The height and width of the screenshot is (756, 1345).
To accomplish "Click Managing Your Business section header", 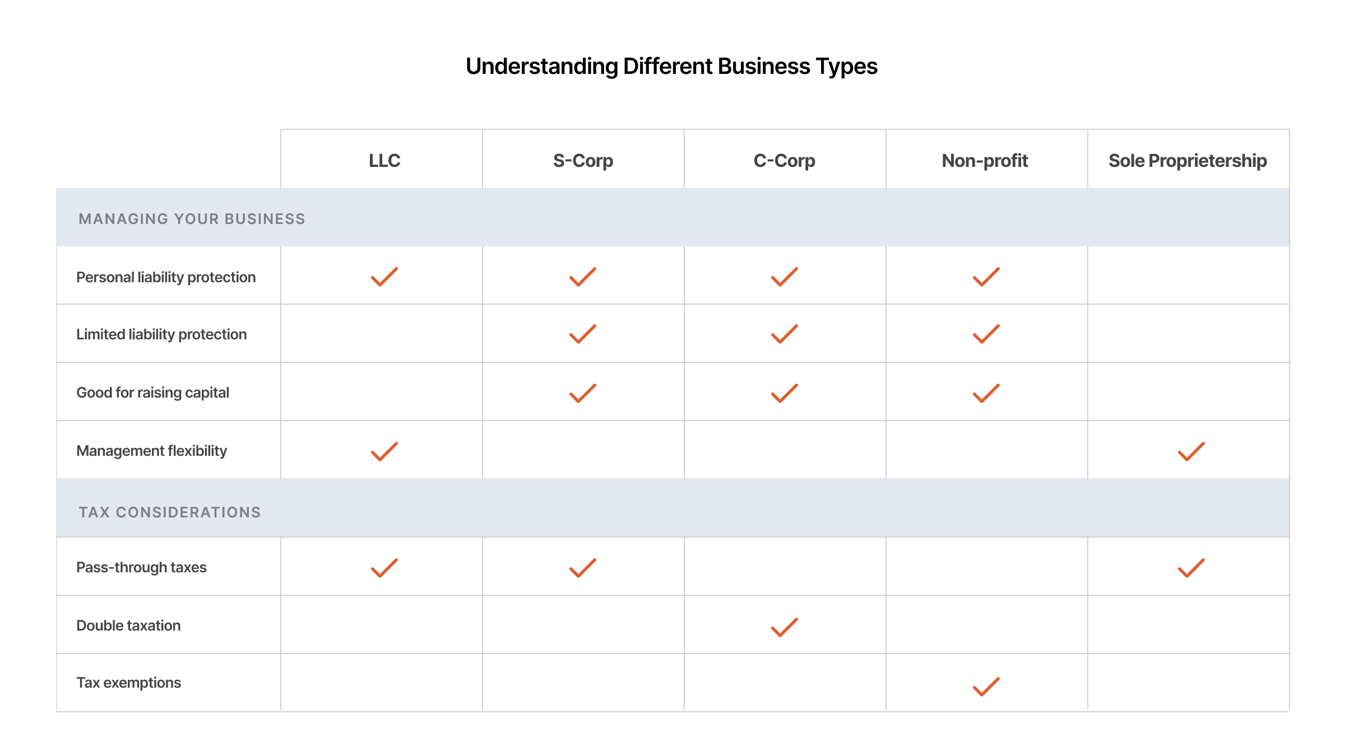I will click(x=192, y=219).
